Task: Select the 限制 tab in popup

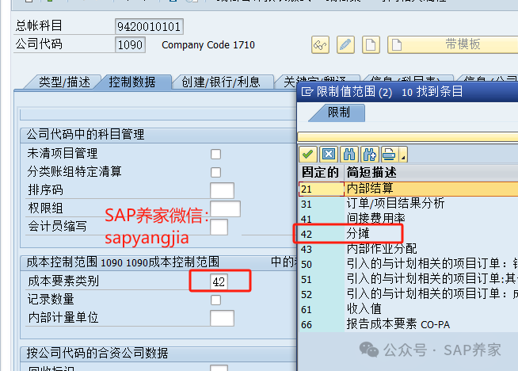Action: click(x=338, y=113)
